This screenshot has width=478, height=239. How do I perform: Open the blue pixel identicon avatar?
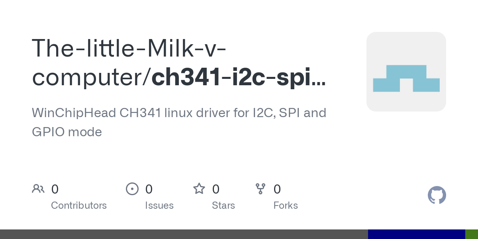[406, 72]
